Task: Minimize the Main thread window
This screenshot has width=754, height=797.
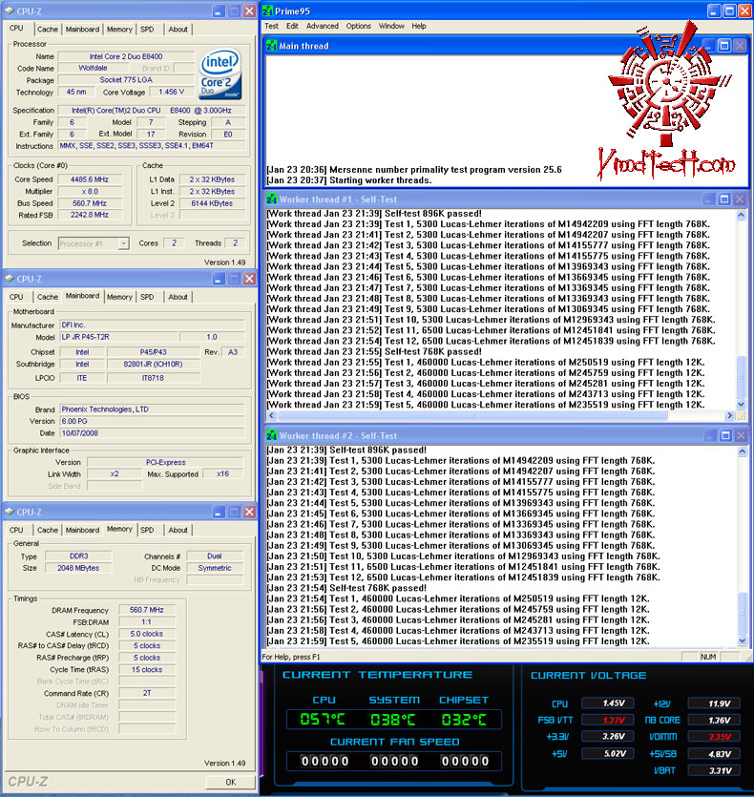Action: point(709,46)
